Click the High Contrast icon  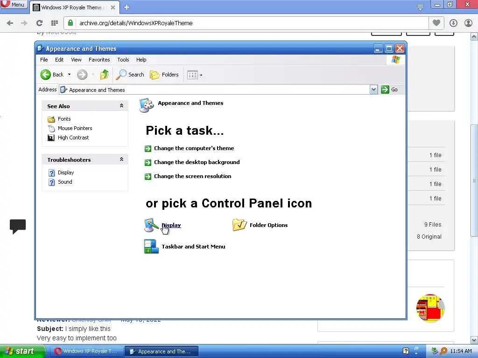(x=51, y=138)
